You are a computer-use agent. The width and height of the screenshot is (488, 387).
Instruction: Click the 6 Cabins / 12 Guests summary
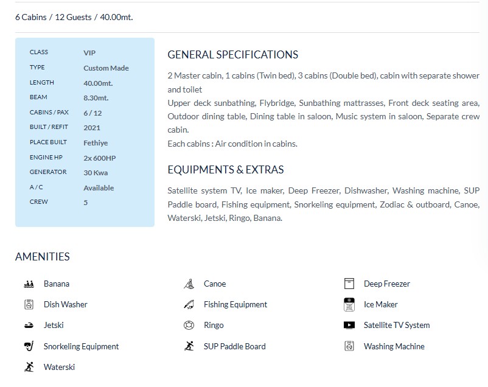(74, 17)
